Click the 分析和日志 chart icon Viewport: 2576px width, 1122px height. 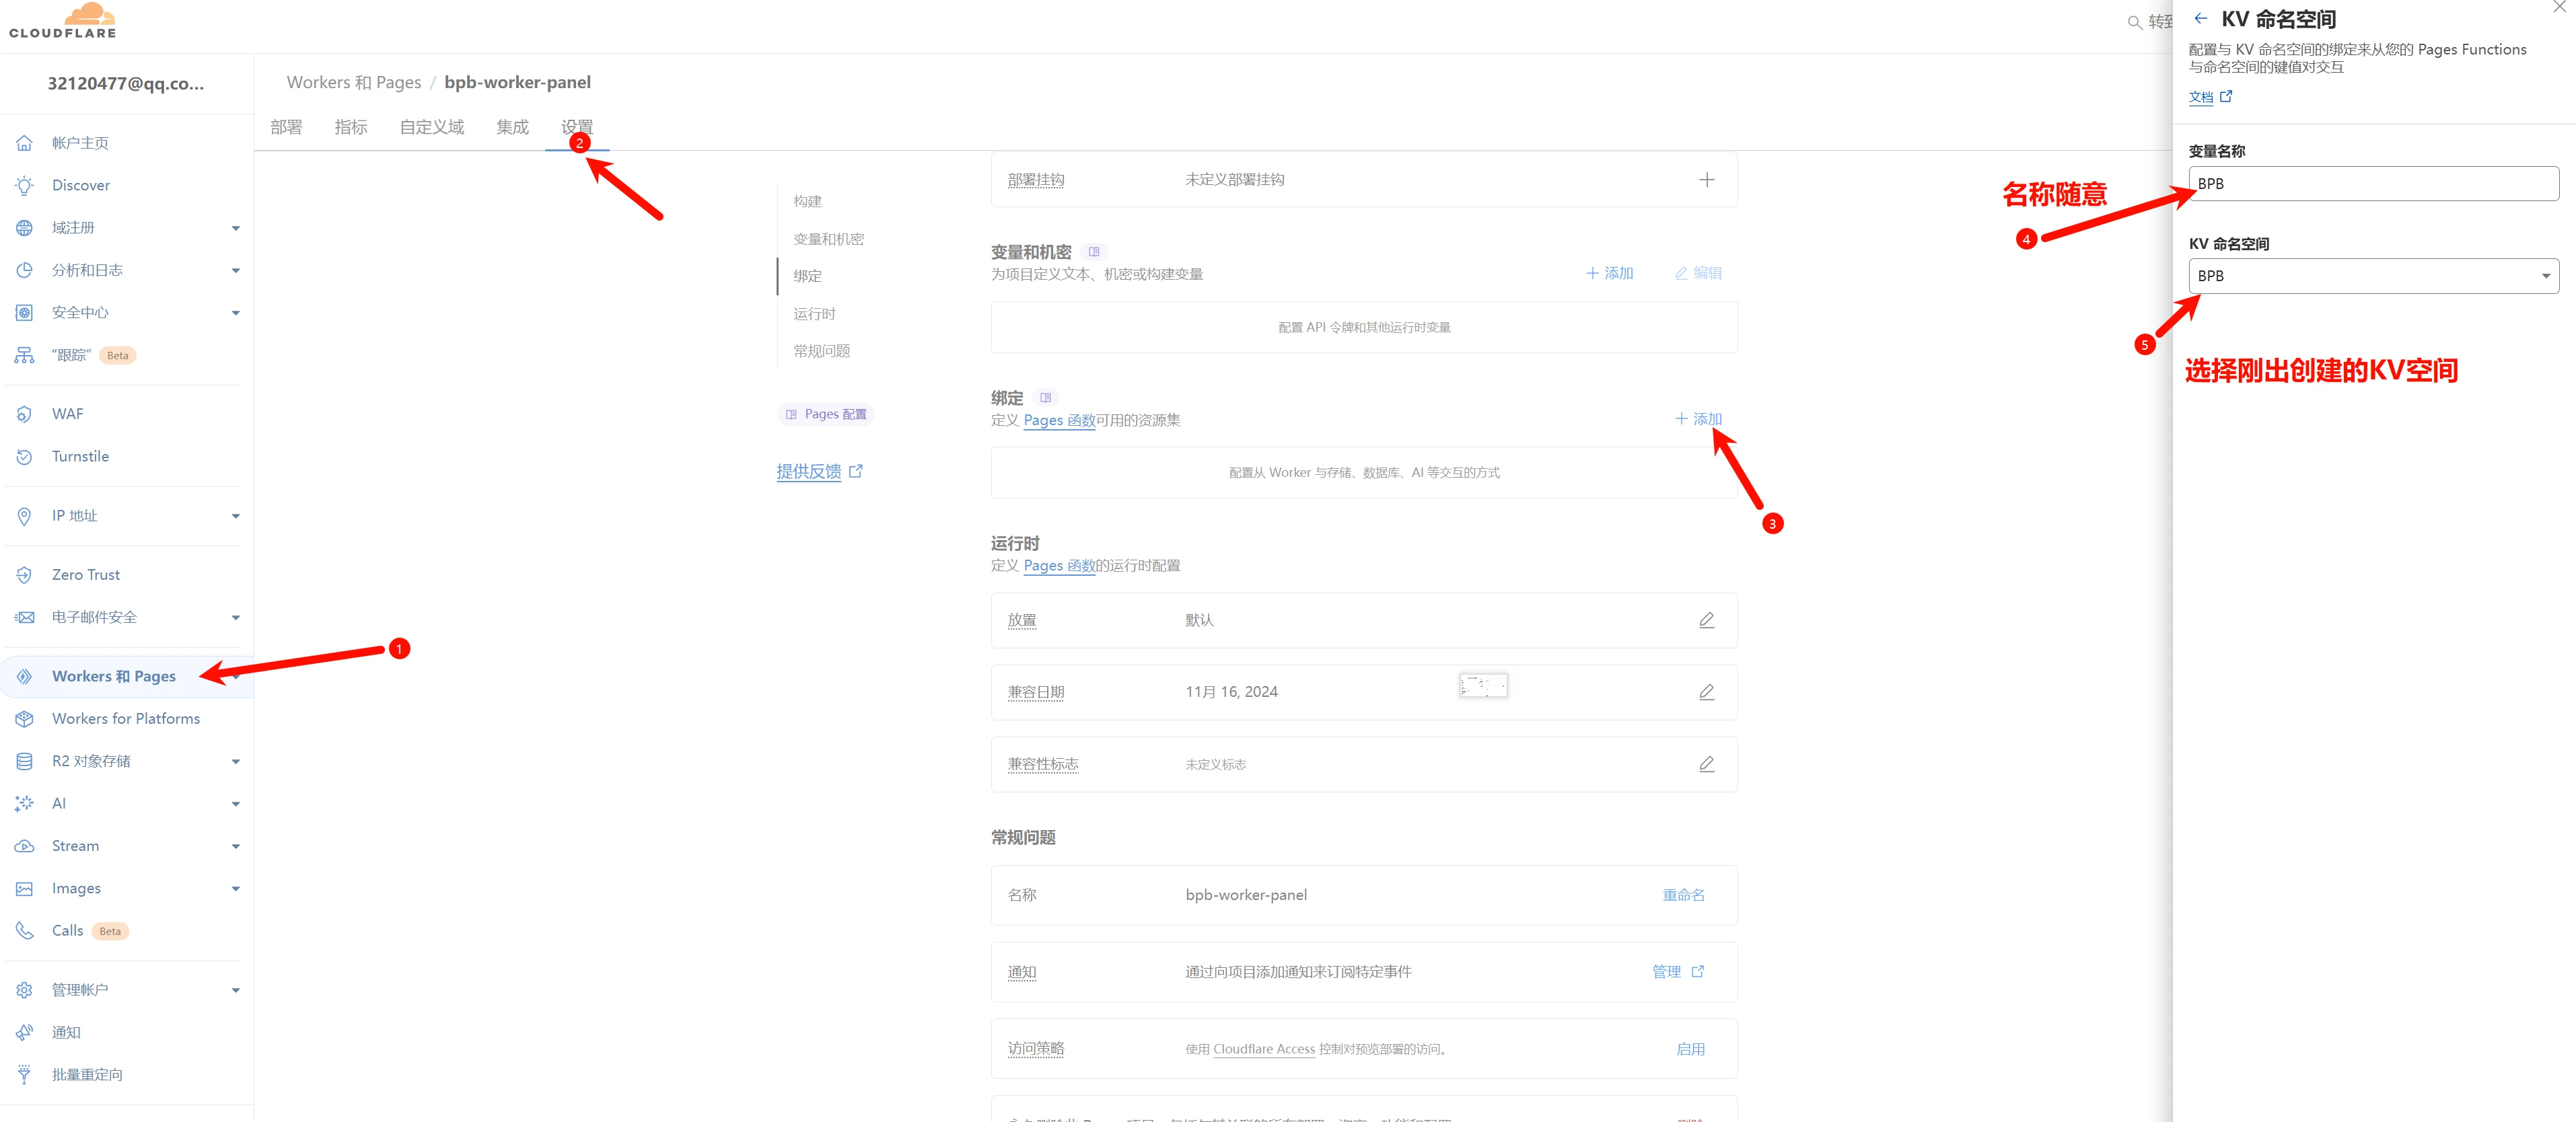24,270
